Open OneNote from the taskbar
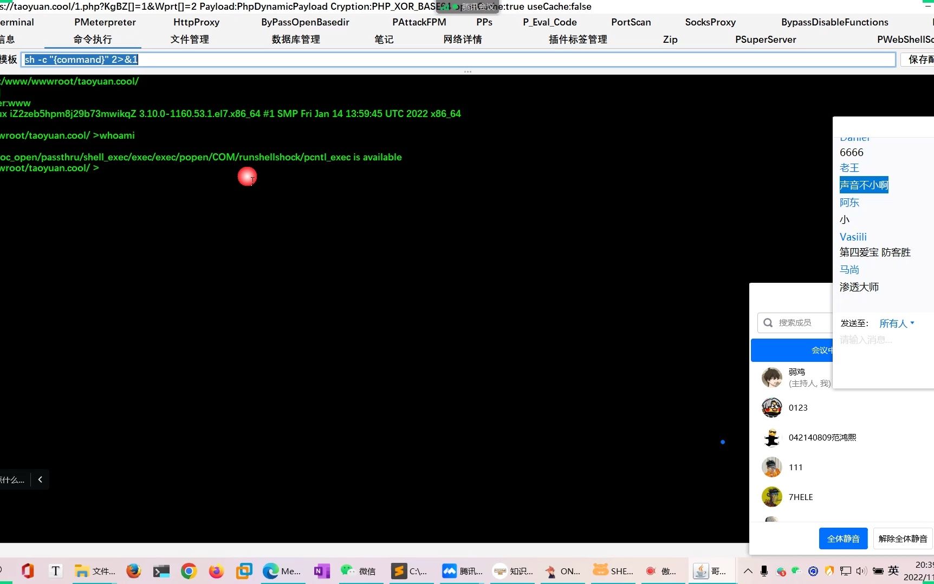934x584 pixels. click(x=322, y=570)
